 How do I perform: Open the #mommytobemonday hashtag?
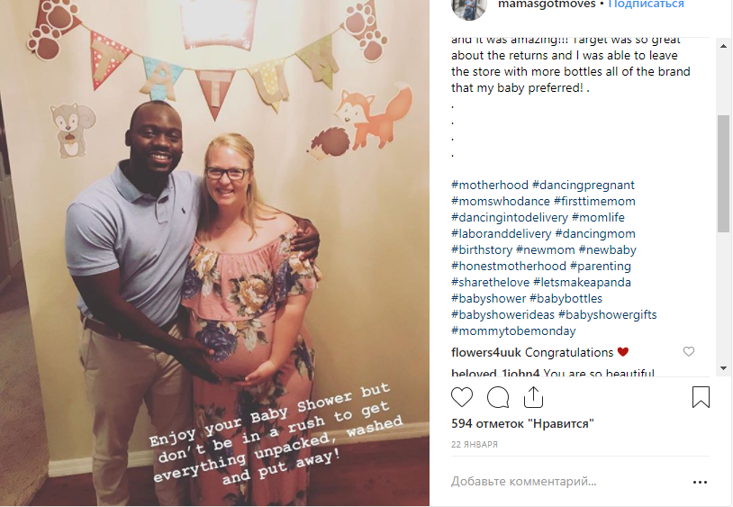[513, 331]
